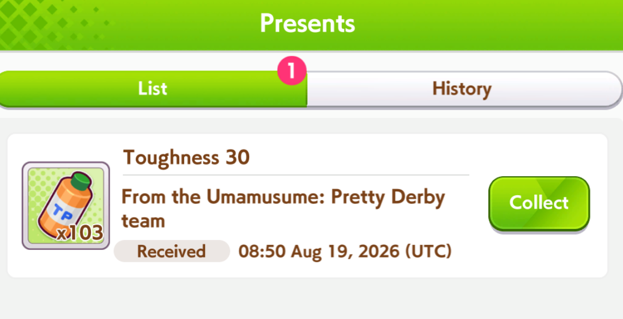
Task: Tap the TP bottle item icon
Action: point(65,206)
